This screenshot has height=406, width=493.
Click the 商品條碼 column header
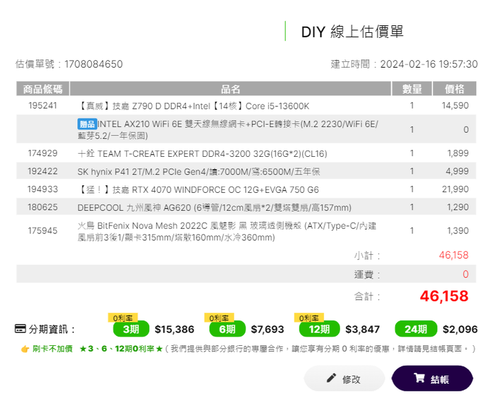42,89
